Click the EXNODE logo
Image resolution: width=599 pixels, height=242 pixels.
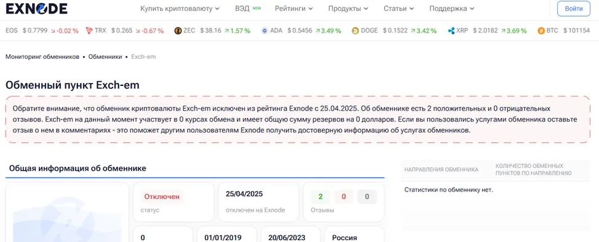(x=37, y=9)
